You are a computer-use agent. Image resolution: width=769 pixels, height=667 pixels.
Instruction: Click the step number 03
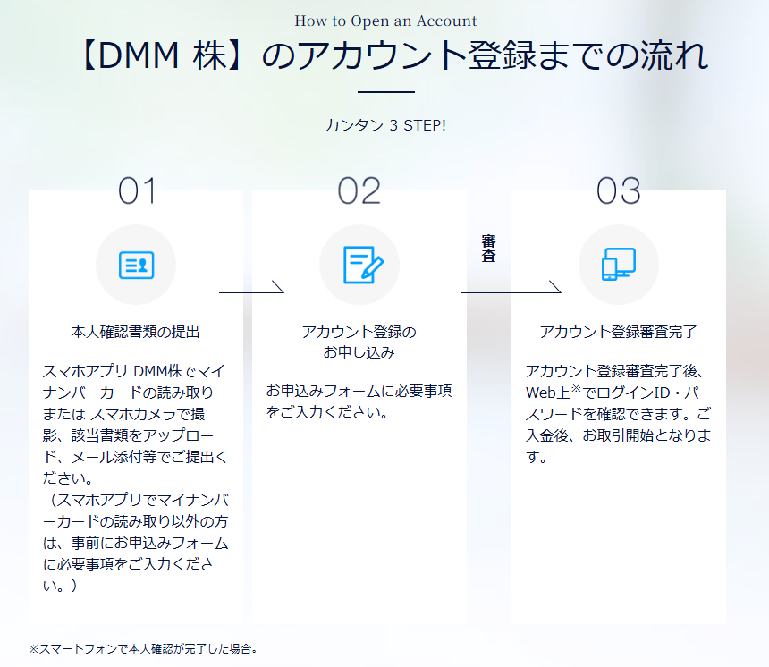[619, 190]
